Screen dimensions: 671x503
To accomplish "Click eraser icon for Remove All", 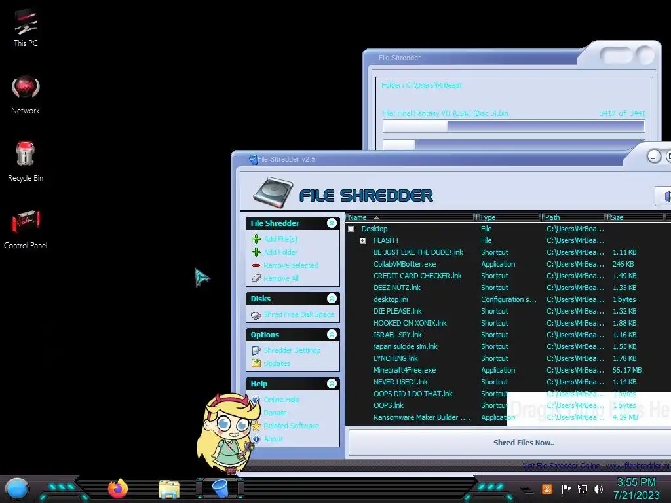I will tap(256, 278).
